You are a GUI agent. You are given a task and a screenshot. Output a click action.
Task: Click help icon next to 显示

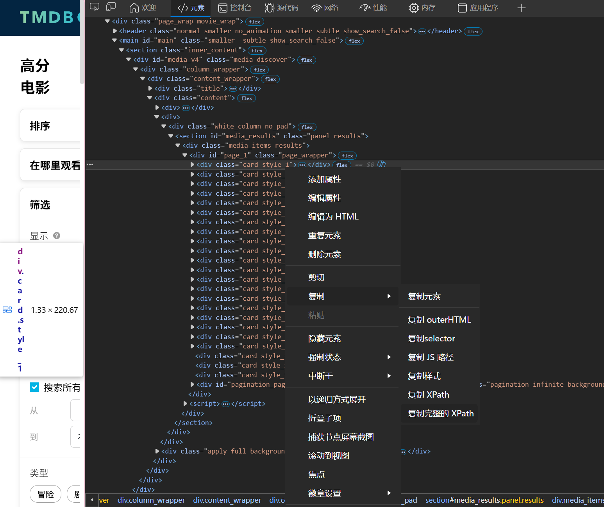57,236
